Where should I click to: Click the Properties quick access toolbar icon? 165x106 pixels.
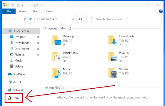(x=13, y=5)
